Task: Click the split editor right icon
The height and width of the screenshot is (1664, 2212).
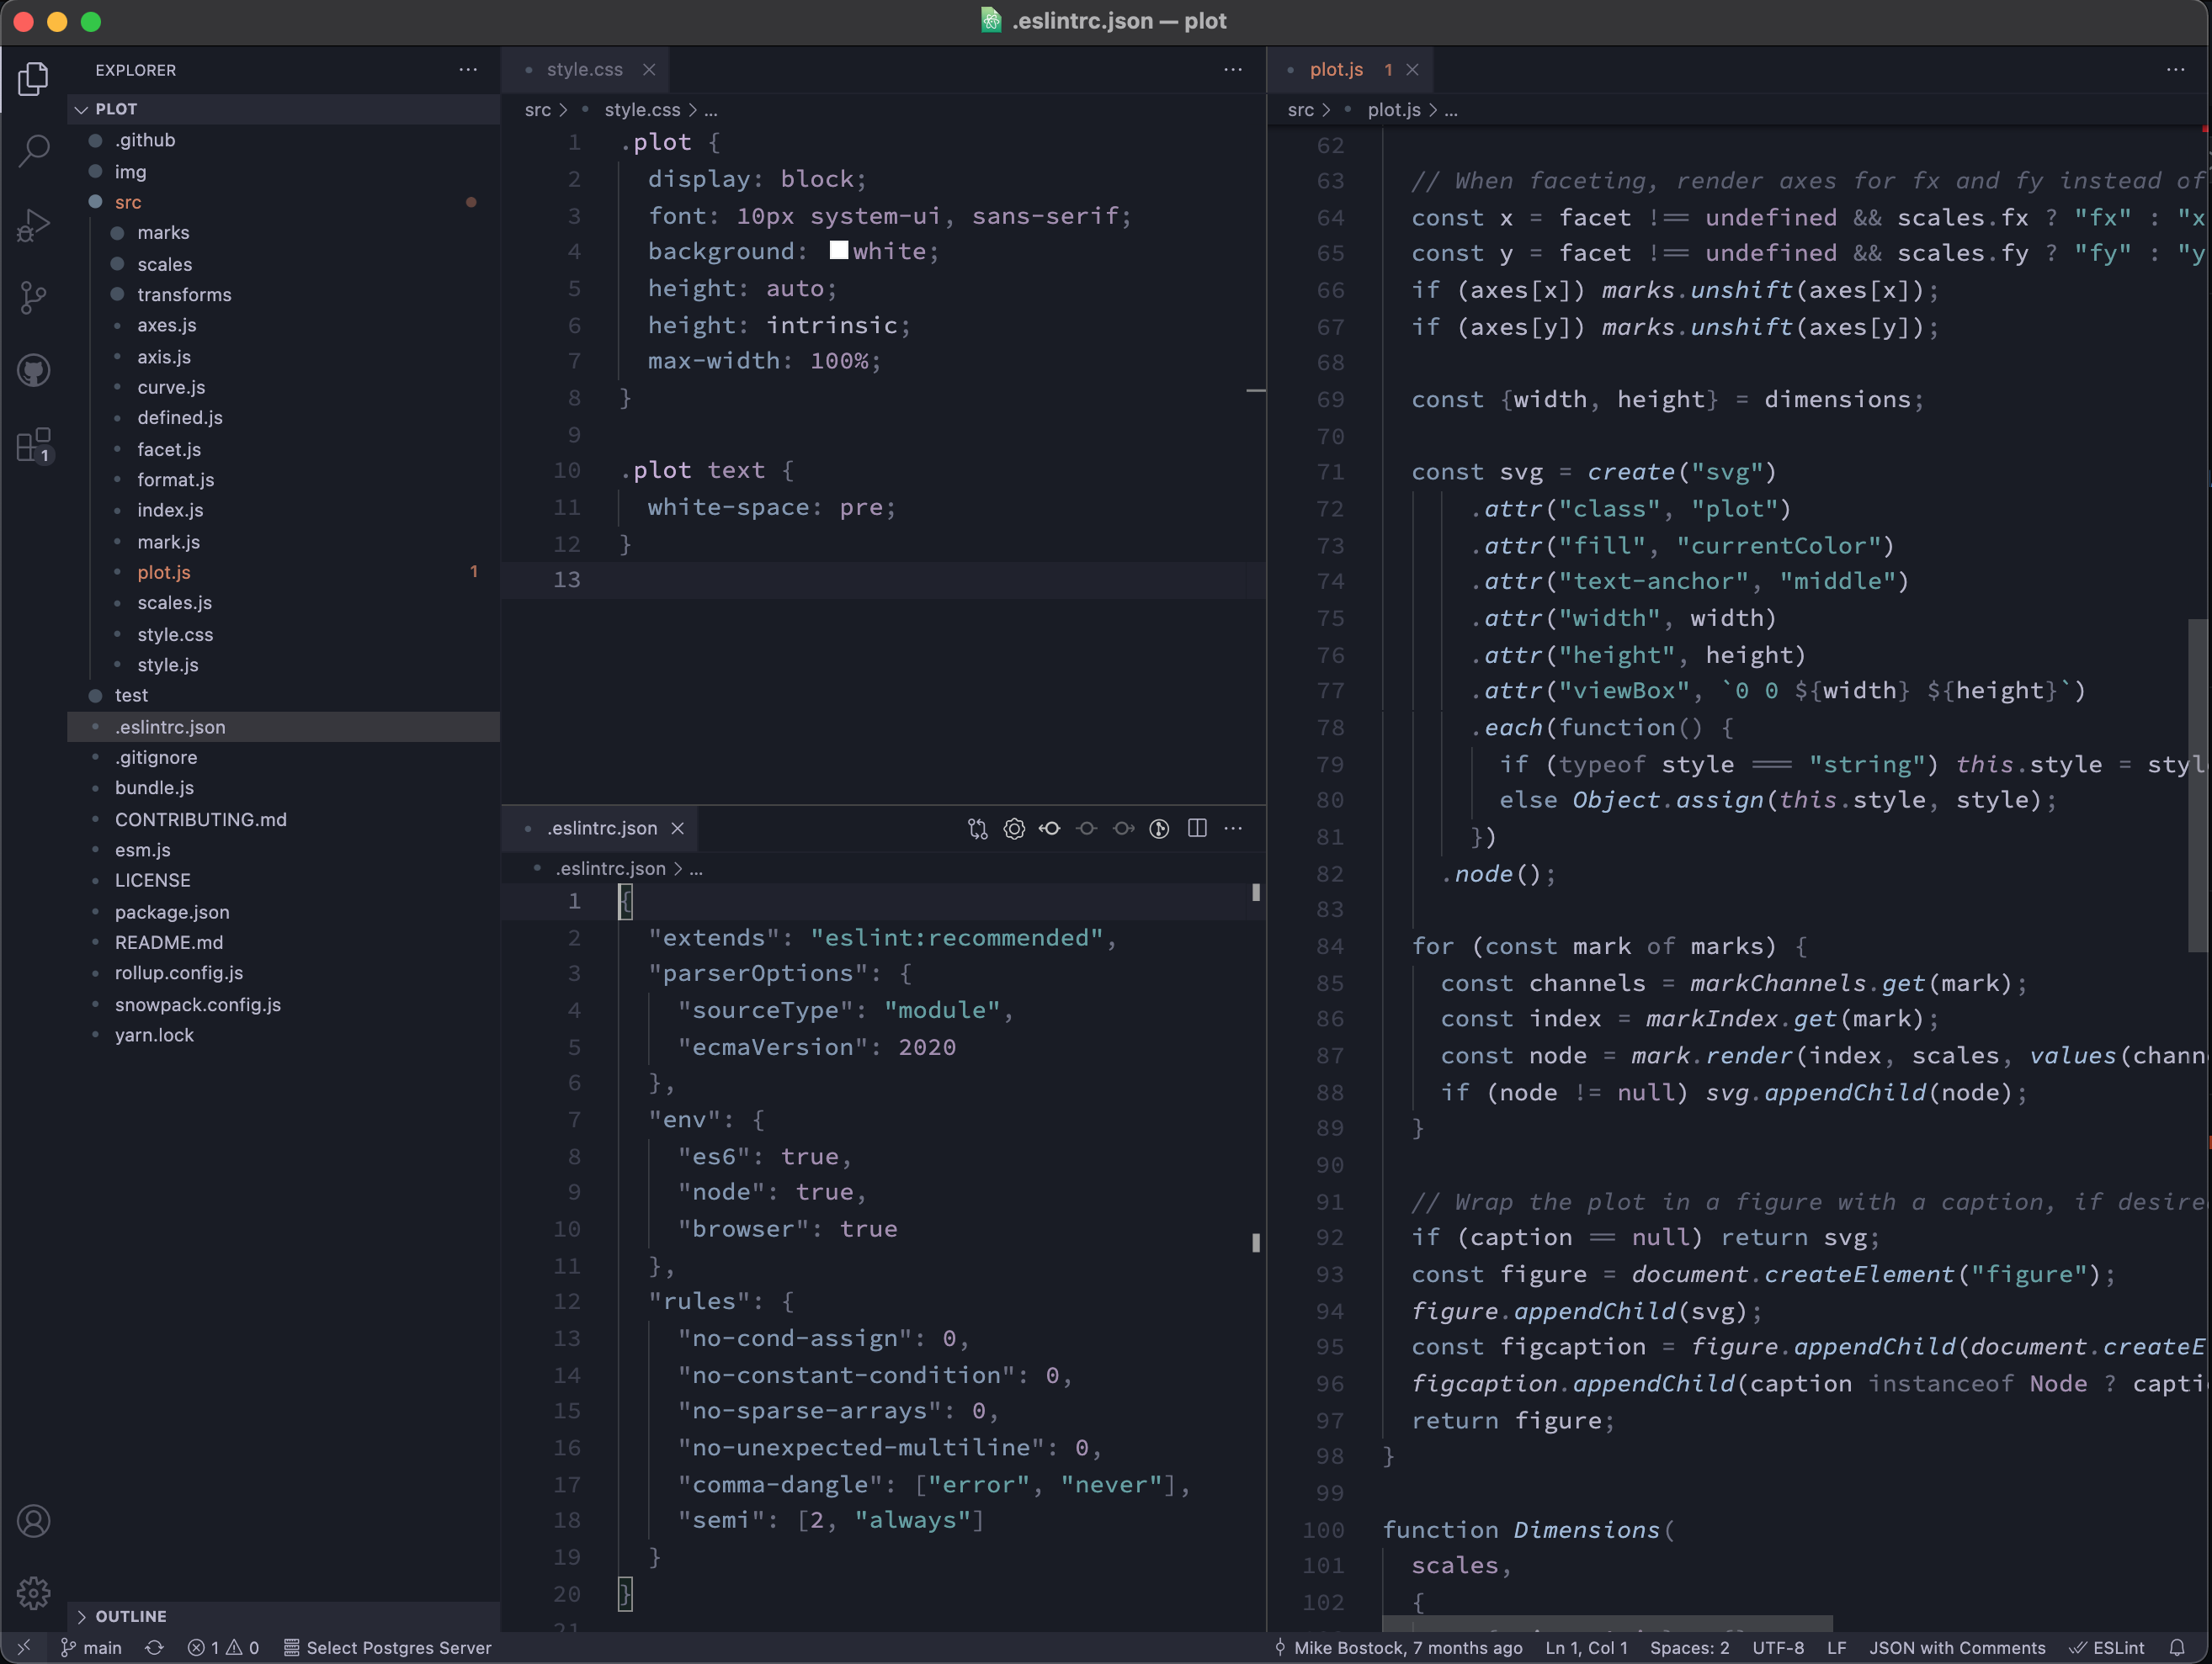Action: click(1197, 829)
